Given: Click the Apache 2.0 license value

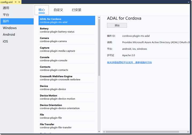Looking at the screenshot, I should pos(129,55).
